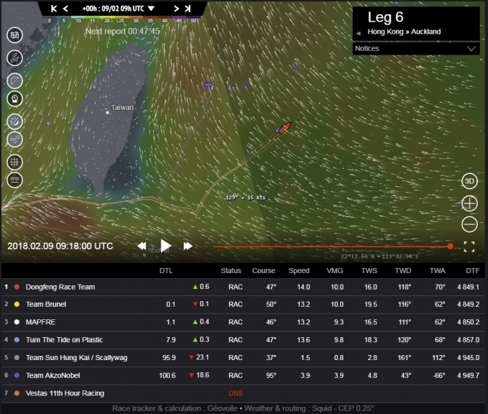Fast forward the race playback

(x=188, y=246)
